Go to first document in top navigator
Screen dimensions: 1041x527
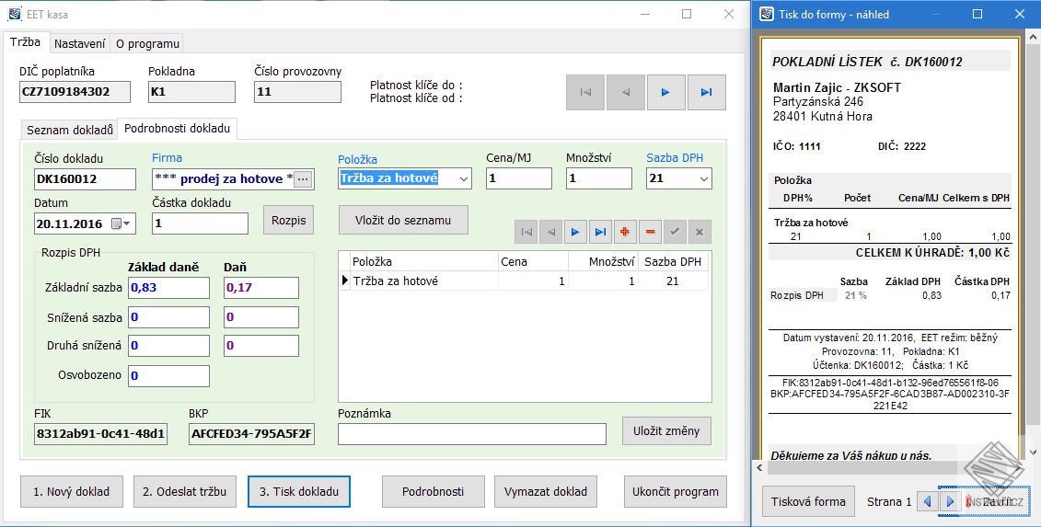pyautogui.click(x=585, y=92)
